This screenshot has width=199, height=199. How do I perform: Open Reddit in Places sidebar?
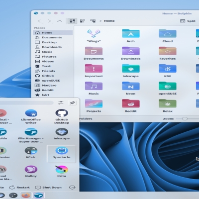(x=53, y=90)
